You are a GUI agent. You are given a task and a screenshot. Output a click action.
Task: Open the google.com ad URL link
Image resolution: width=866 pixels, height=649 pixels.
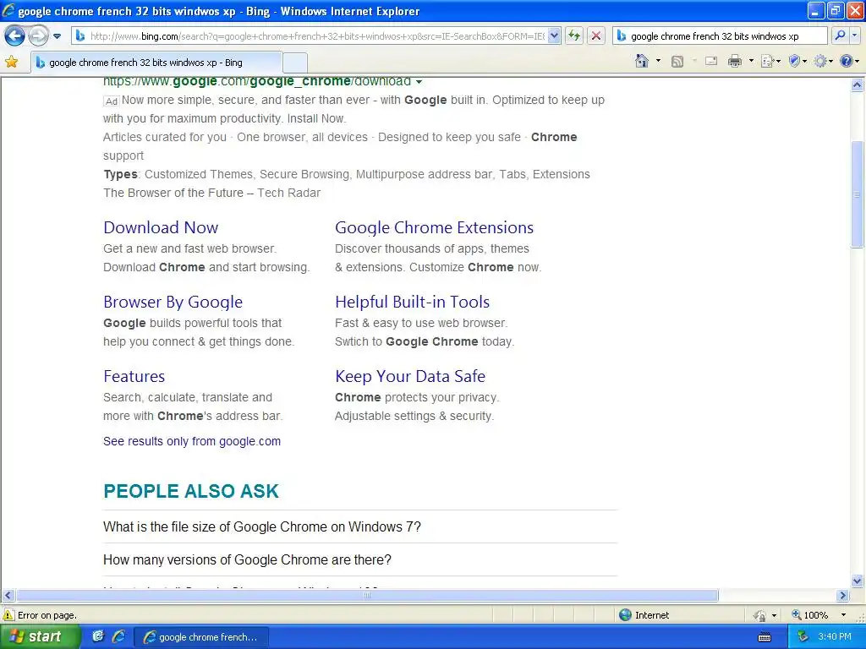pyautogui.click(x=257, y=82)
